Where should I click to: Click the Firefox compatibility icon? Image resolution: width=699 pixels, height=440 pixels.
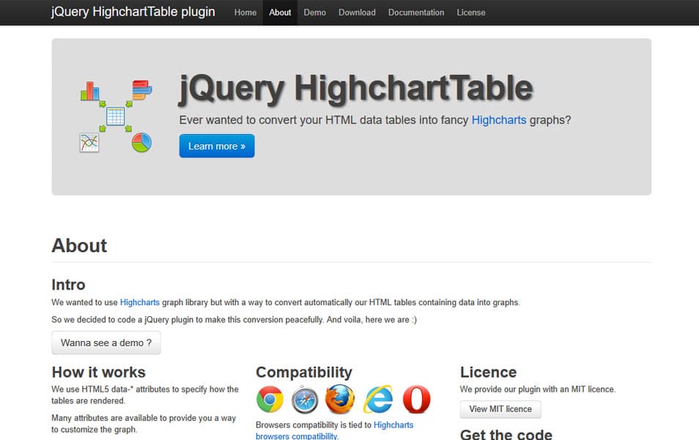tap(341, 399)
